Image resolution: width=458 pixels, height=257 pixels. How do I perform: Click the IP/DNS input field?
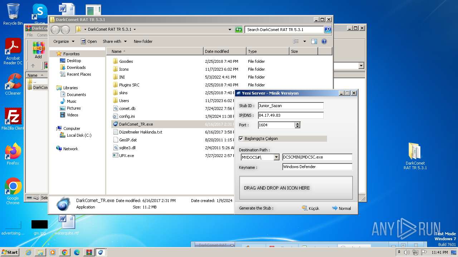[291, 115]
